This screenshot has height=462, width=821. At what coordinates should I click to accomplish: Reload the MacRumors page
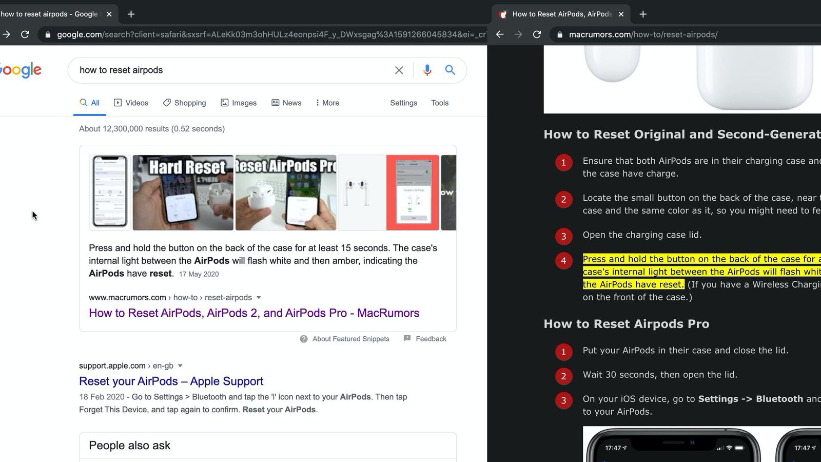pyautogui.click(x=537, y=34)
